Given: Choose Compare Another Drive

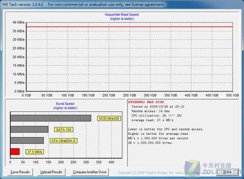Looking at the screenshot, I should click(90, 172).
